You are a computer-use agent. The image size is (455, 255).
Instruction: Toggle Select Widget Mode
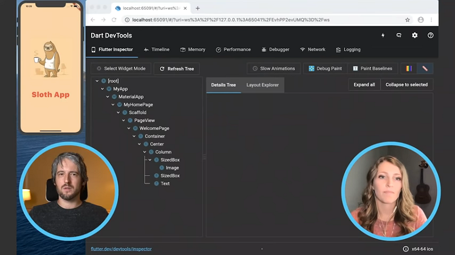coord(121,68)
